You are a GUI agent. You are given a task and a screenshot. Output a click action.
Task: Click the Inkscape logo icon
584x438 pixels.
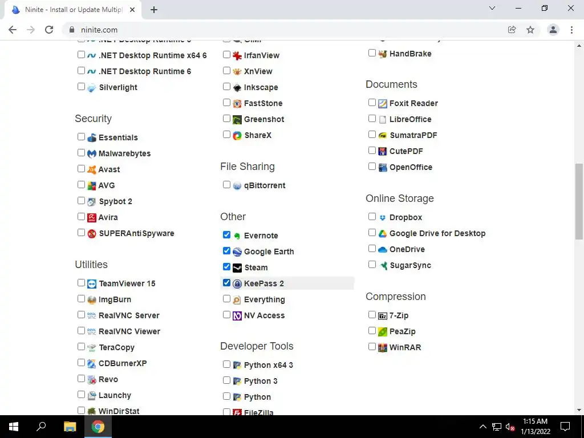coord(237,87)
